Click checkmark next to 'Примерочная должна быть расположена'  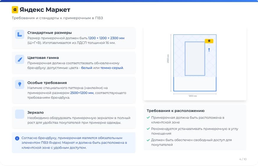148,118
